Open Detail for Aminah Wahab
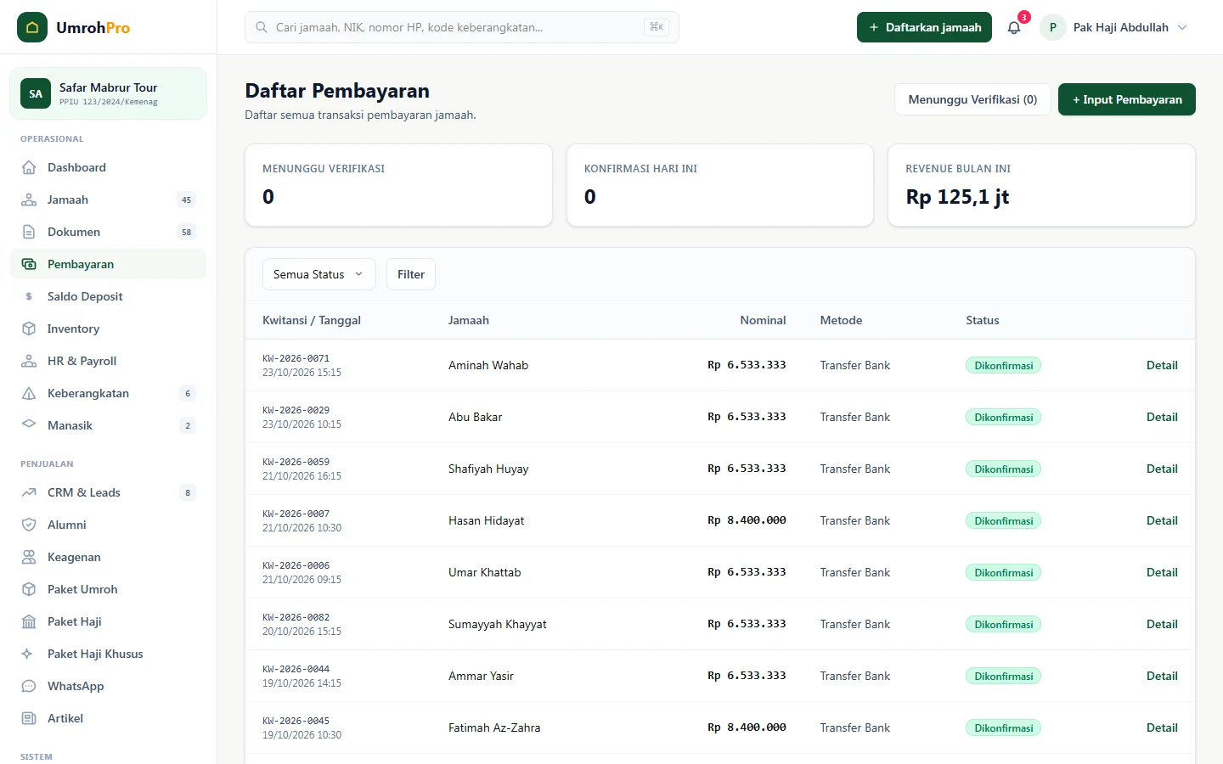The height and width of the screenshot is (764, 1223). [1162, 365]
